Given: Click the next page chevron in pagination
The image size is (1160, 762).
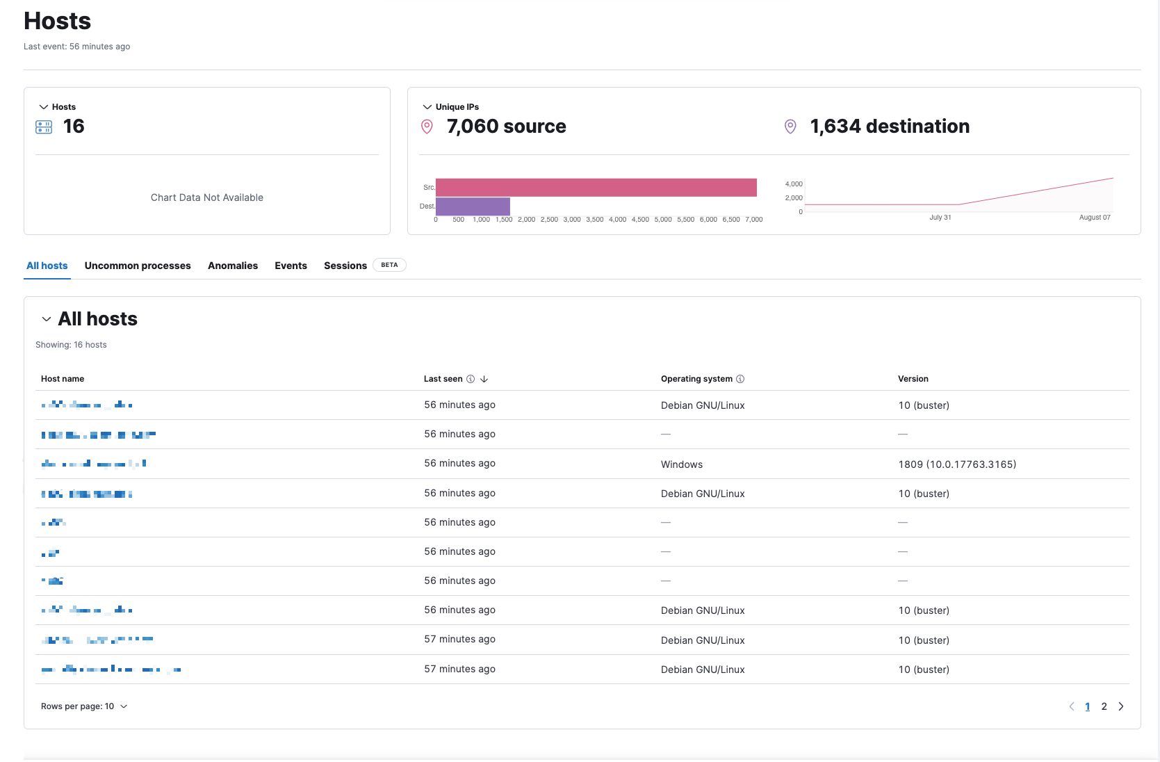Looking at the screenshot, I should 1121,706.
